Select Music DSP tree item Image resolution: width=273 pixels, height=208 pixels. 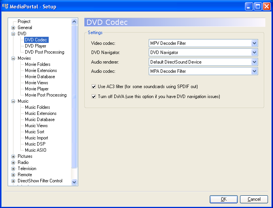(35, 144)
